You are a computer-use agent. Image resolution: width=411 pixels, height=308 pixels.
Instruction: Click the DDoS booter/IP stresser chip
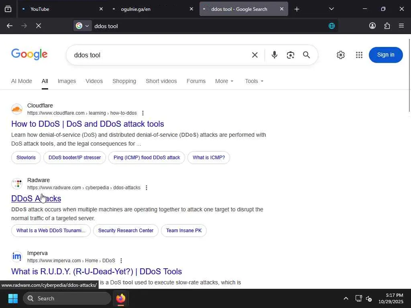pos(75,158)
